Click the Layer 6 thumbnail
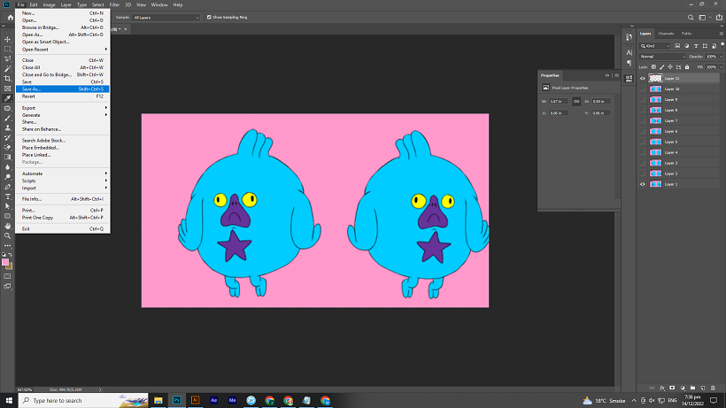Screen dimensions: 726x408 656,131
